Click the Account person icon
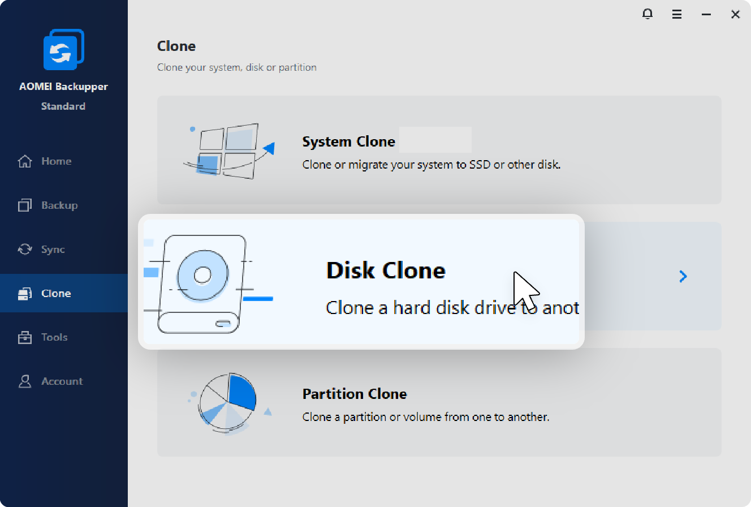The image size is (751, 507). [25, 381]
